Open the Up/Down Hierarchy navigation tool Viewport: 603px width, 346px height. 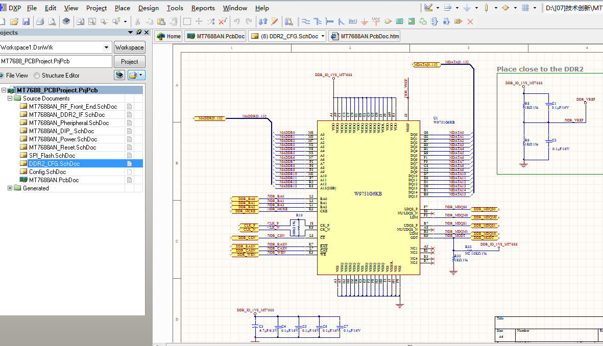pos(262,21)
